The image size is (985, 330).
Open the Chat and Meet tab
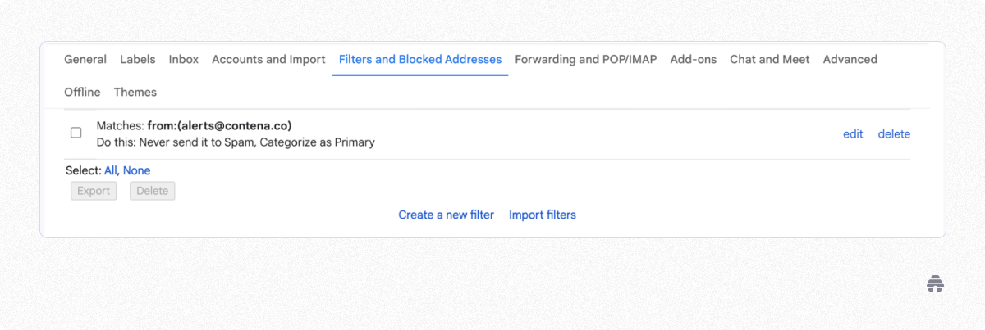pyautogui.click(x=770, y=59)
